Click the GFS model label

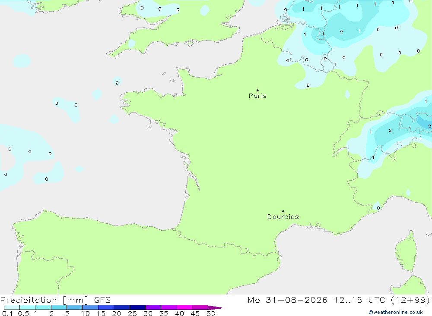coord(102,300)
